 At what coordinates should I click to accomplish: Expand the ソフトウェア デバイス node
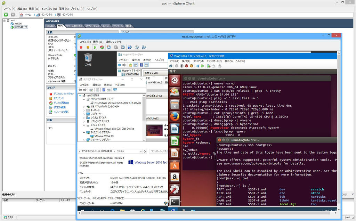[x=84, y=121]
